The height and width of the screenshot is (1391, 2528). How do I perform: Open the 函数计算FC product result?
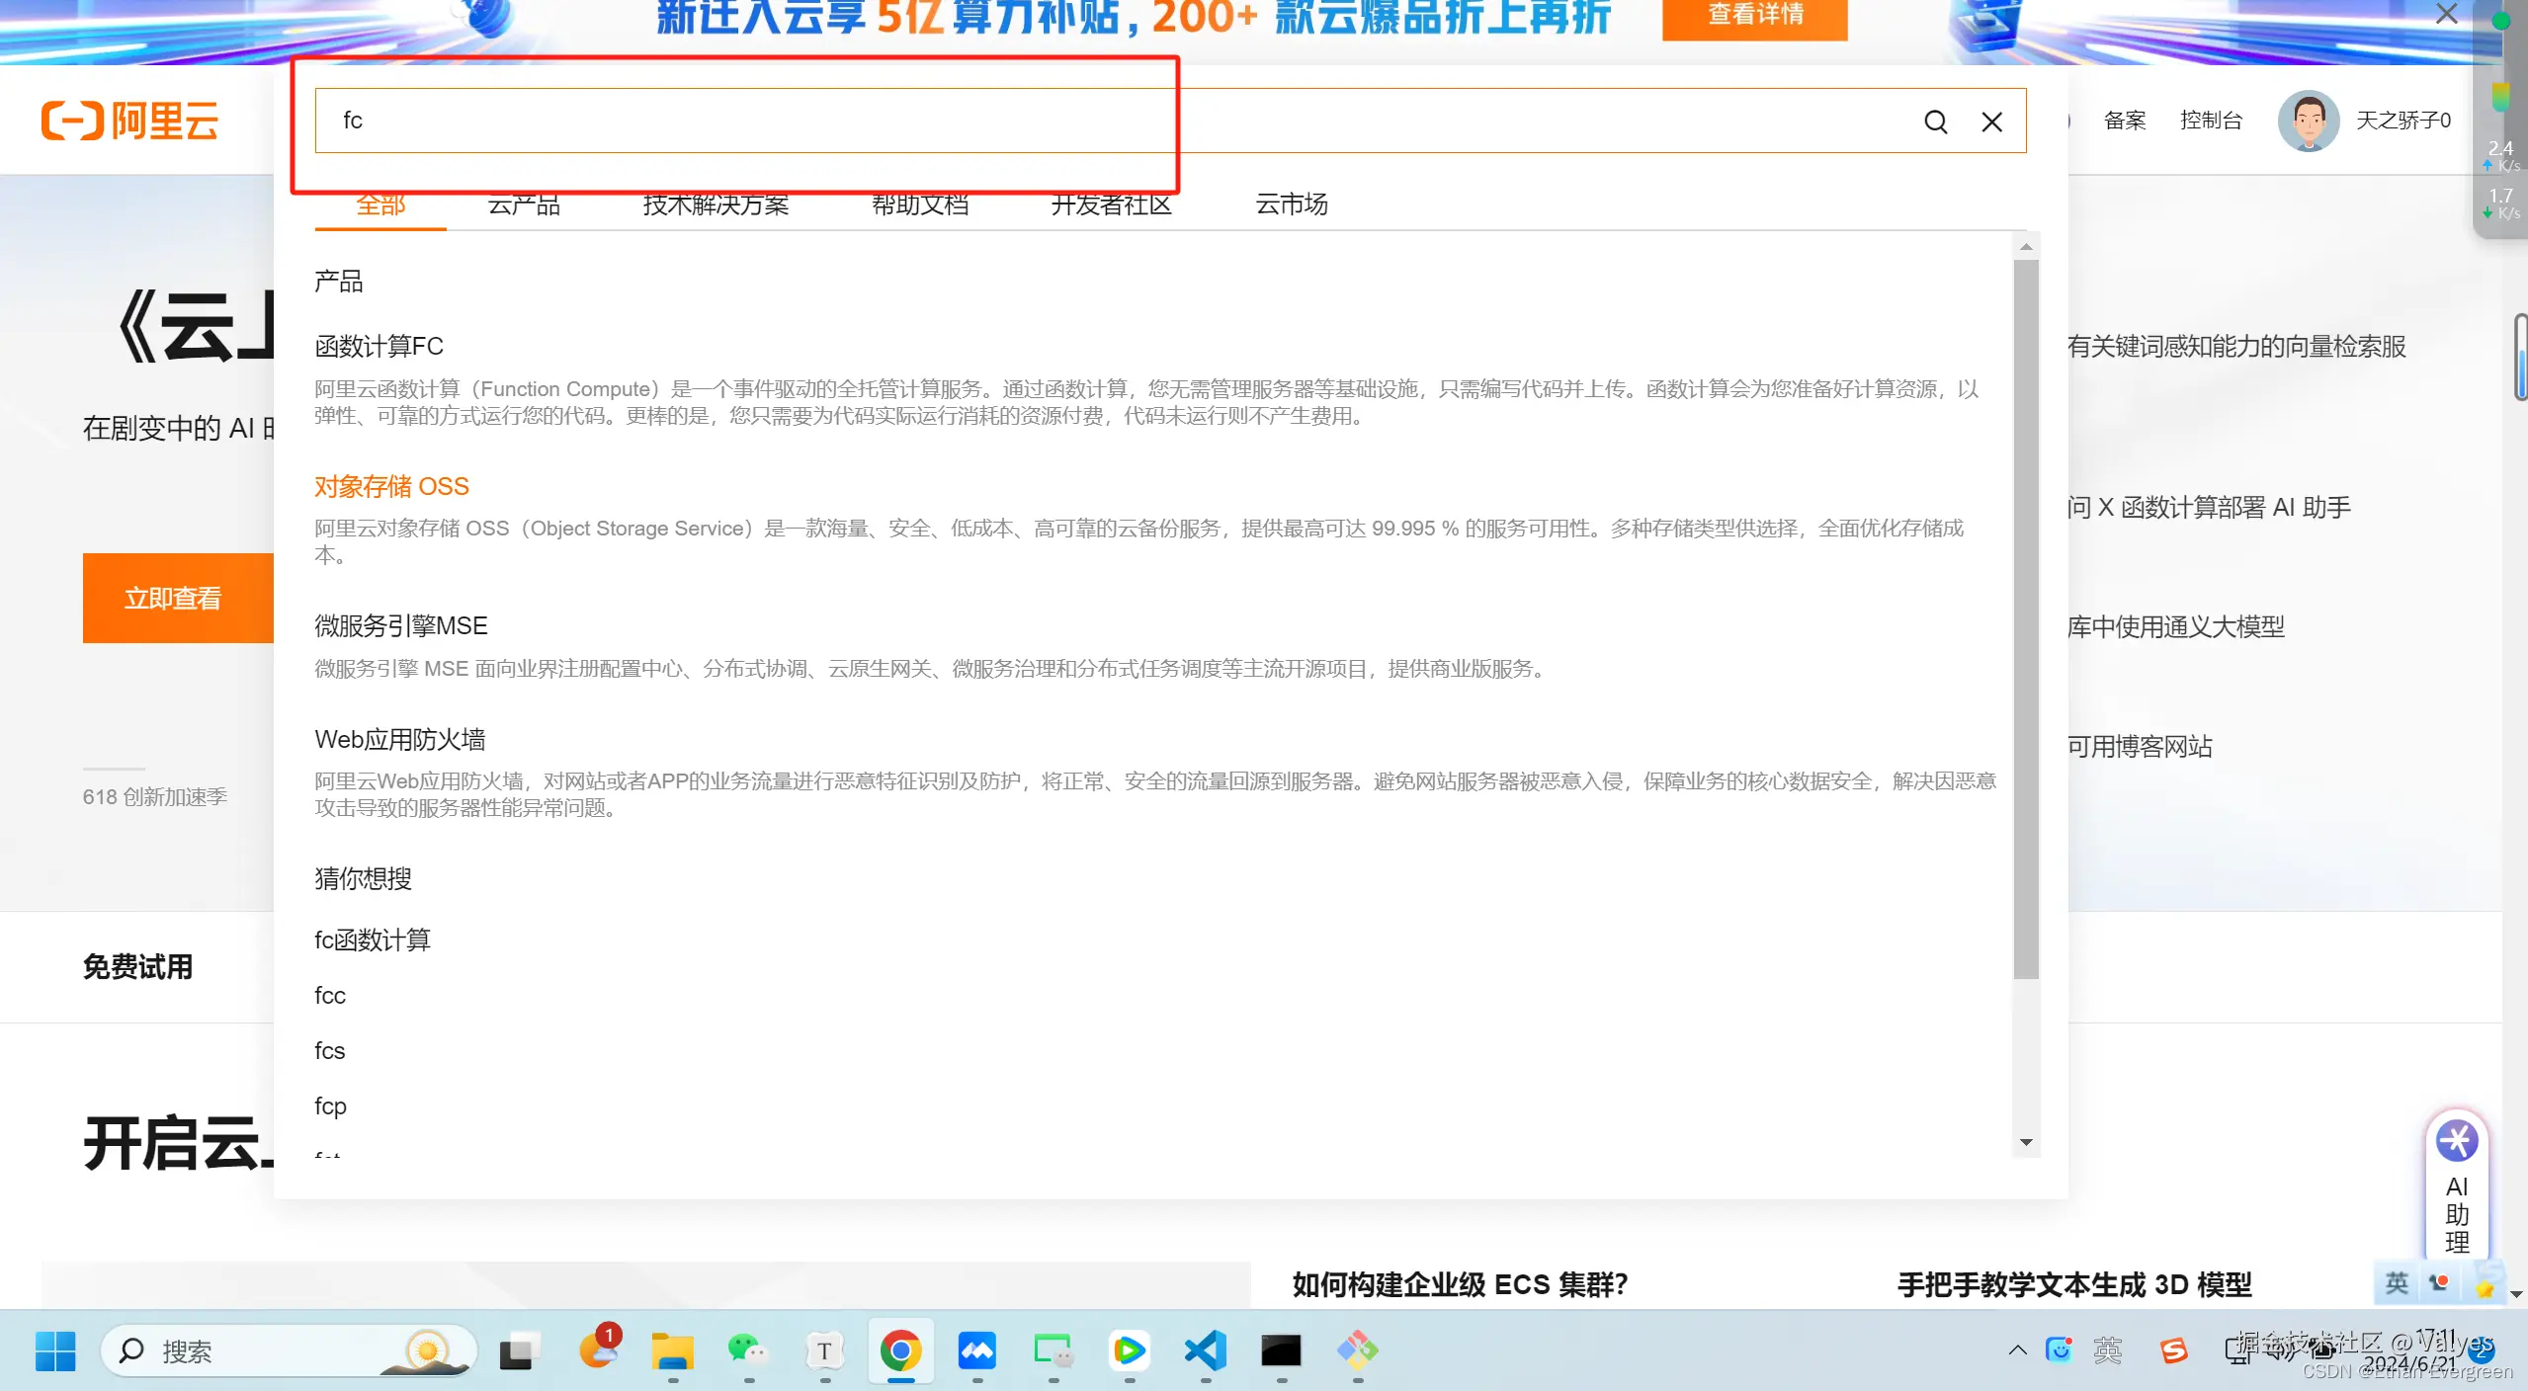(x=379, y=347)
